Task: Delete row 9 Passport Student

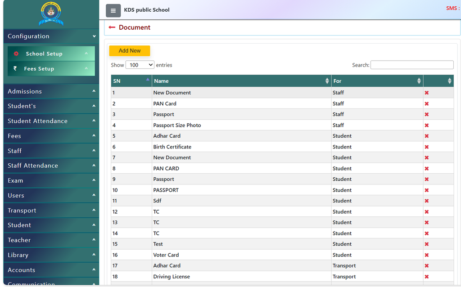Action: click(x=427, y=179)
